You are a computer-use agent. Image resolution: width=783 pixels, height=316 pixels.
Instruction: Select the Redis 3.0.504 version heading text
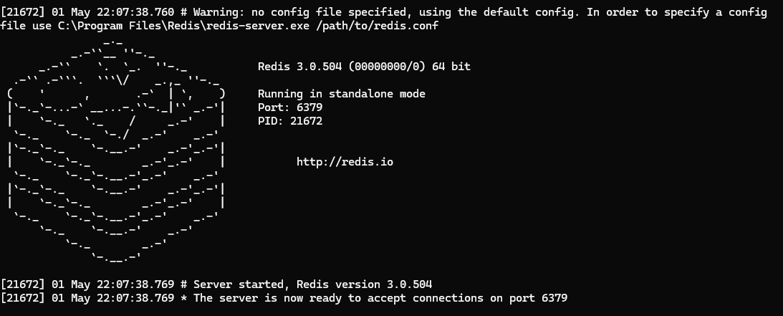[299, 67]
